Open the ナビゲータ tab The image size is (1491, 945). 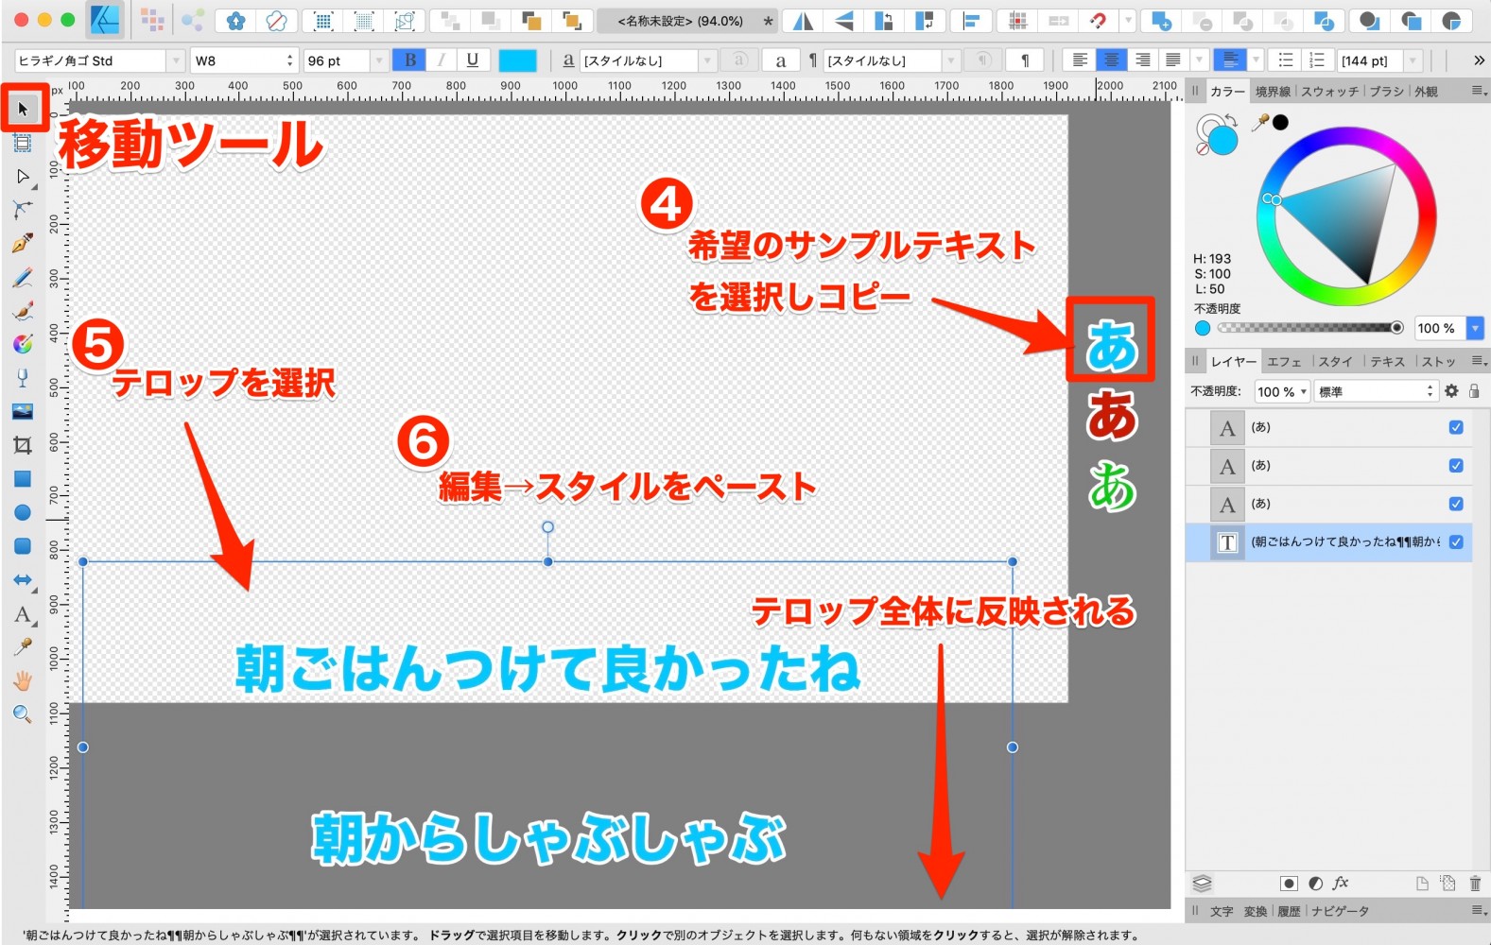tap(1340, 911)
